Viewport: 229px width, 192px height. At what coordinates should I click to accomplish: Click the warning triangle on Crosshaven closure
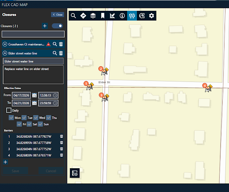(48, 44)
